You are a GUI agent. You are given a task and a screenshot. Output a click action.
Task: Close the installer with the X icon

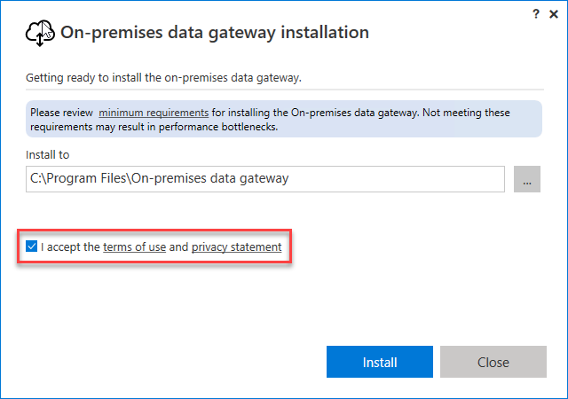(554, 12)
